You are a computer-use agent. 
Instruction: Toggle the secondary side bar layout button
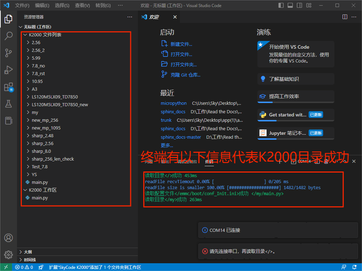click(299, 5)
